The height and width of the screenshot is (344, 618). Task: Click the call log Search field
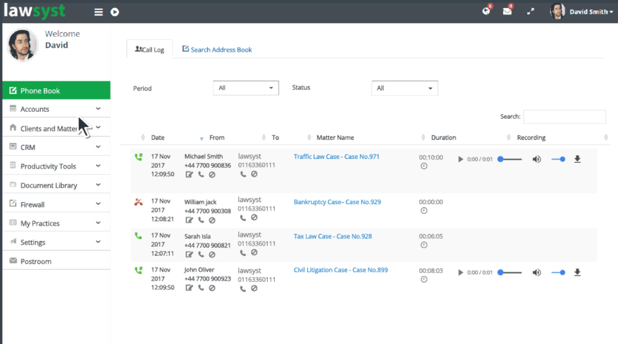pos(564,117)
